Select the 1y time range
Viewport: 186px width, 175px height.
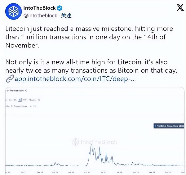point(20,100)
